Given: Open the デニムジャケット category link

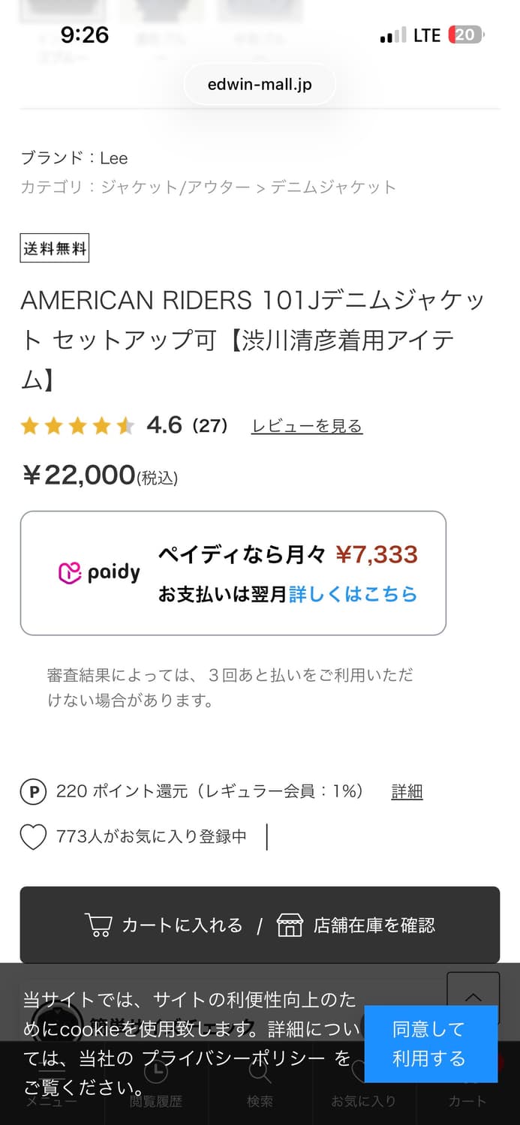Looking at the screenshot, I should [x=332, y=187].
